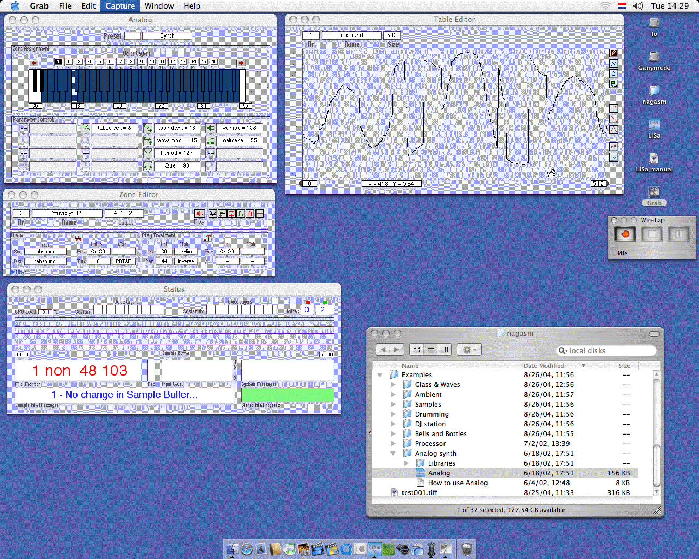Expand the Libraries folder in the nagasm window
699x559 pixels.
(406, 463)
